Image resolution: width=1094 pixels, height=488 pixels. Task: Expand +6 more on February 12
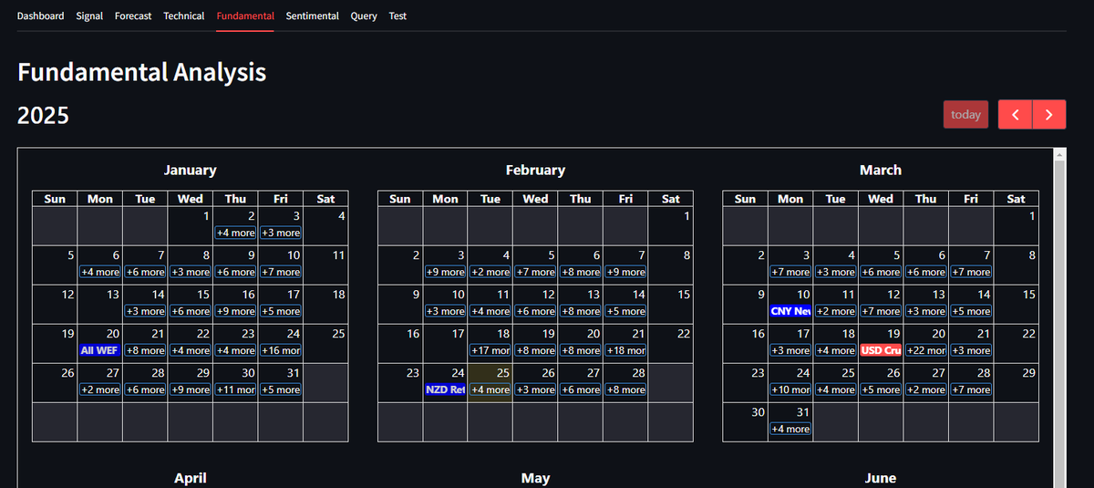[x=535, y=311]
